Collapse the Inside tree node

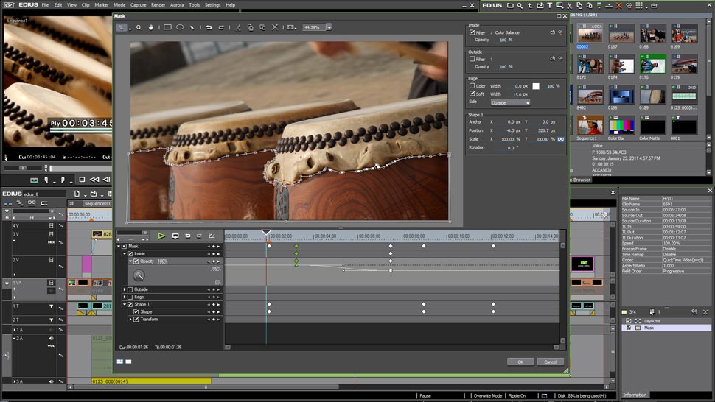click(125, 253)
